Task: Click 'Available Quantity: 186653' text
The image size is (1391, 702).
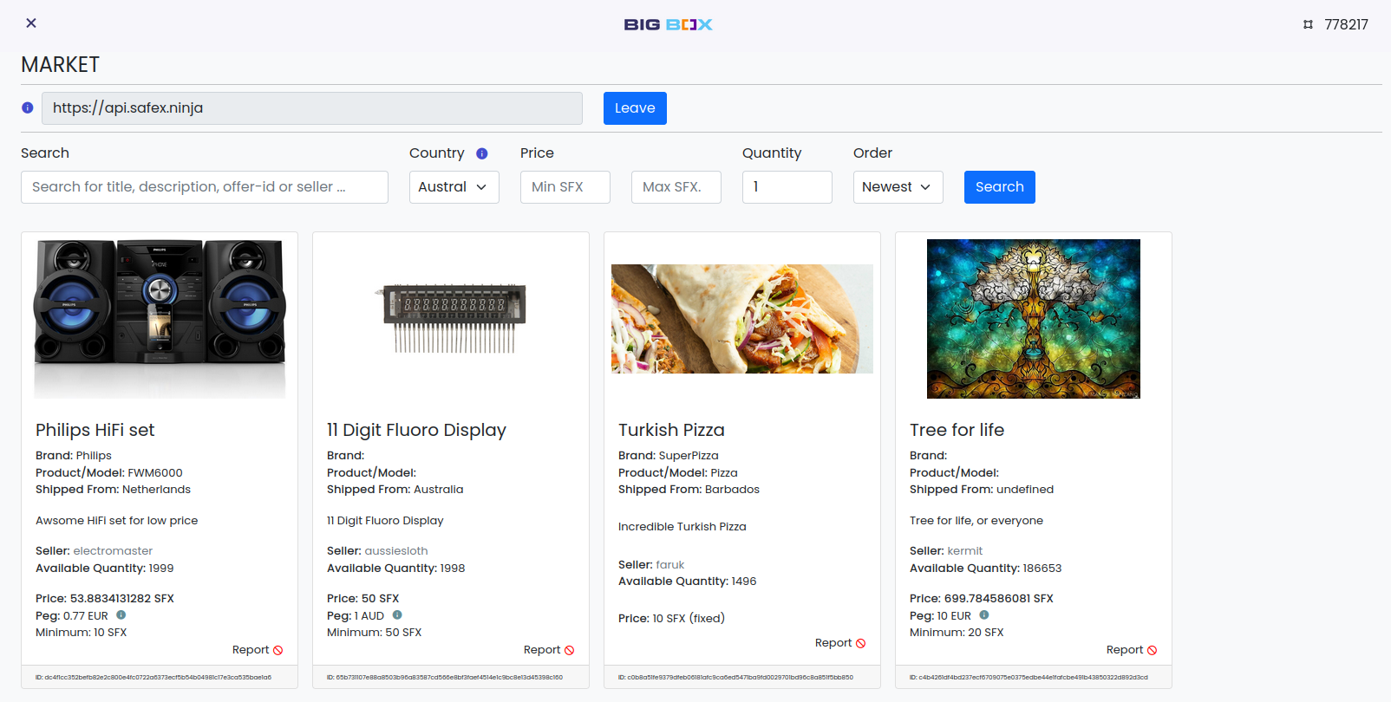Action: [985, 569]
